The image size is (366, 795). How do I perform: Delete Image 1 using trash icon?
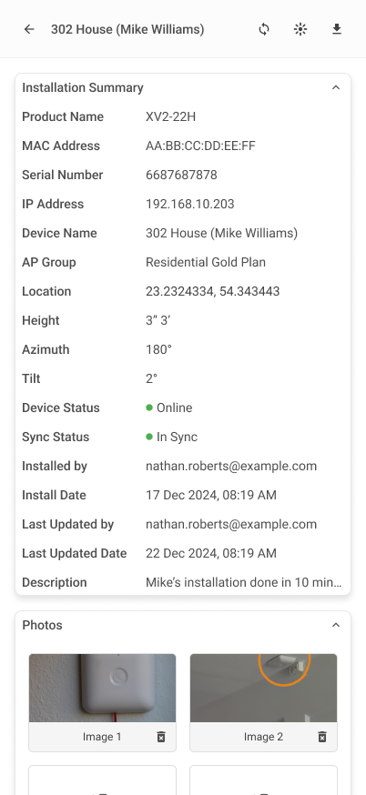pos(161,737)
